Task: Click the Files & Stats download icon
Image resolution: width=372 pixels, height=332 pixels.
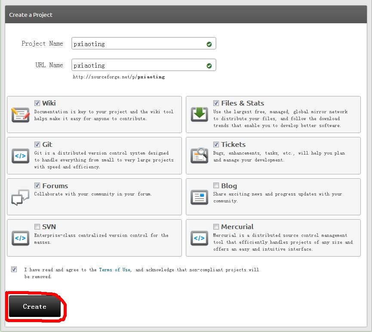Action: (199, 114)
